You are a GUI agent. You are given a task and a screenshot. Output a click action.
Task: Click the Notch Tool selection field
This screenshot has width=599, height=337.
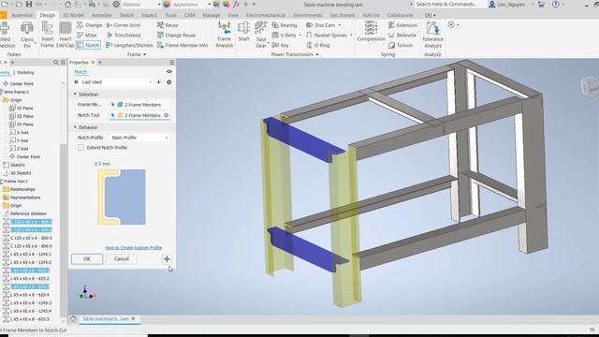(x=139, y=115)
